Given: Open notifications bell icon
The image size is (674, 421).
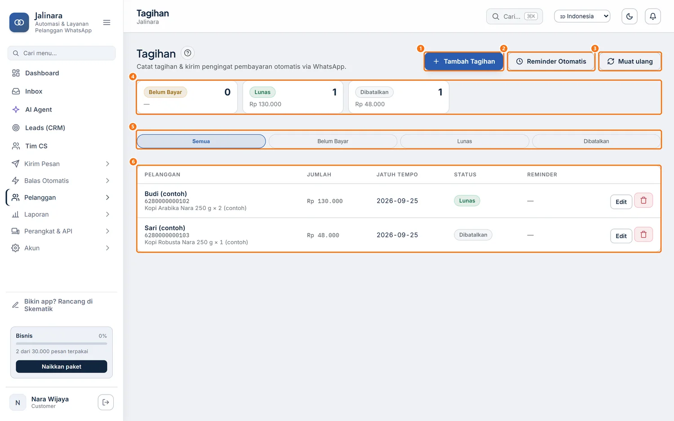Looking at the screenshot, I should pos(653,16).
